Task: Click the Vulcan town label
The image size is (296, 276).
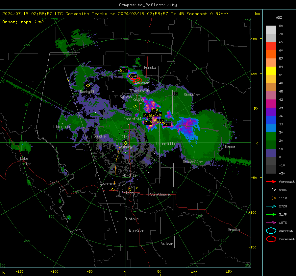Action: [x=167, y=244]
